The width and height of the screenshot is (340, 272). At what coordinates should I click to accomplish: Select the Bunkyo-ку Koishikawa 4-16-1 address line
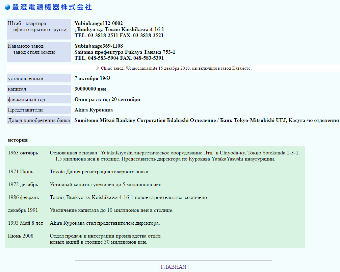pos(119,29)
